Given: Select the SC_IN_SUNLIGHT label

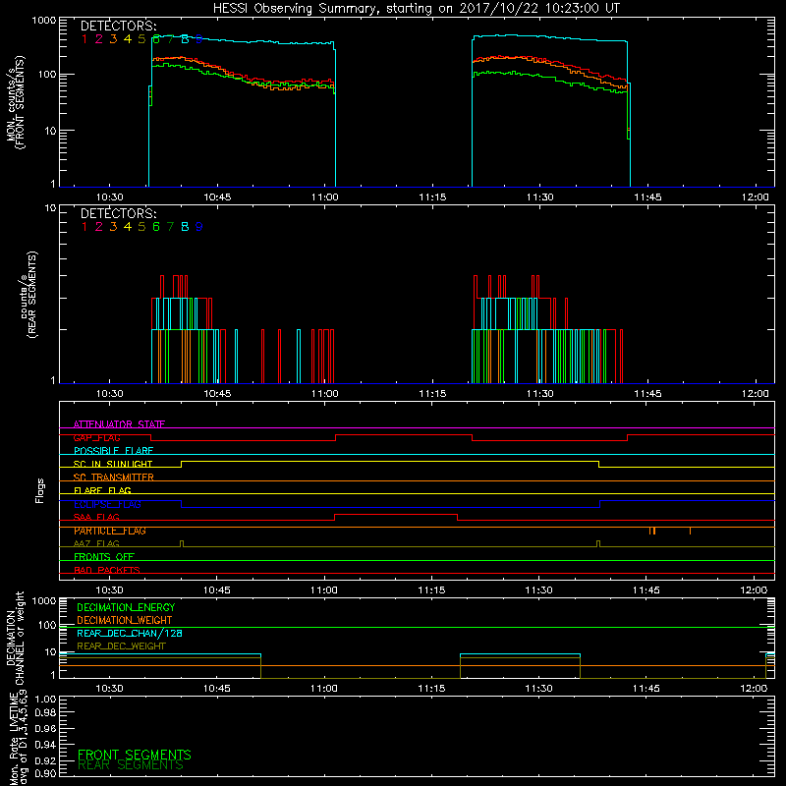Looking at the screenshot, I should coord(113,464).
